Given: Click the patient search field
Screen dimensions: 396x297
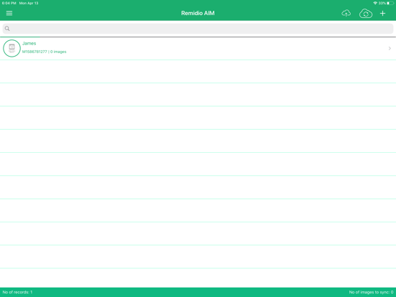Looking at the screenshot, I should [x=198, y=29].
